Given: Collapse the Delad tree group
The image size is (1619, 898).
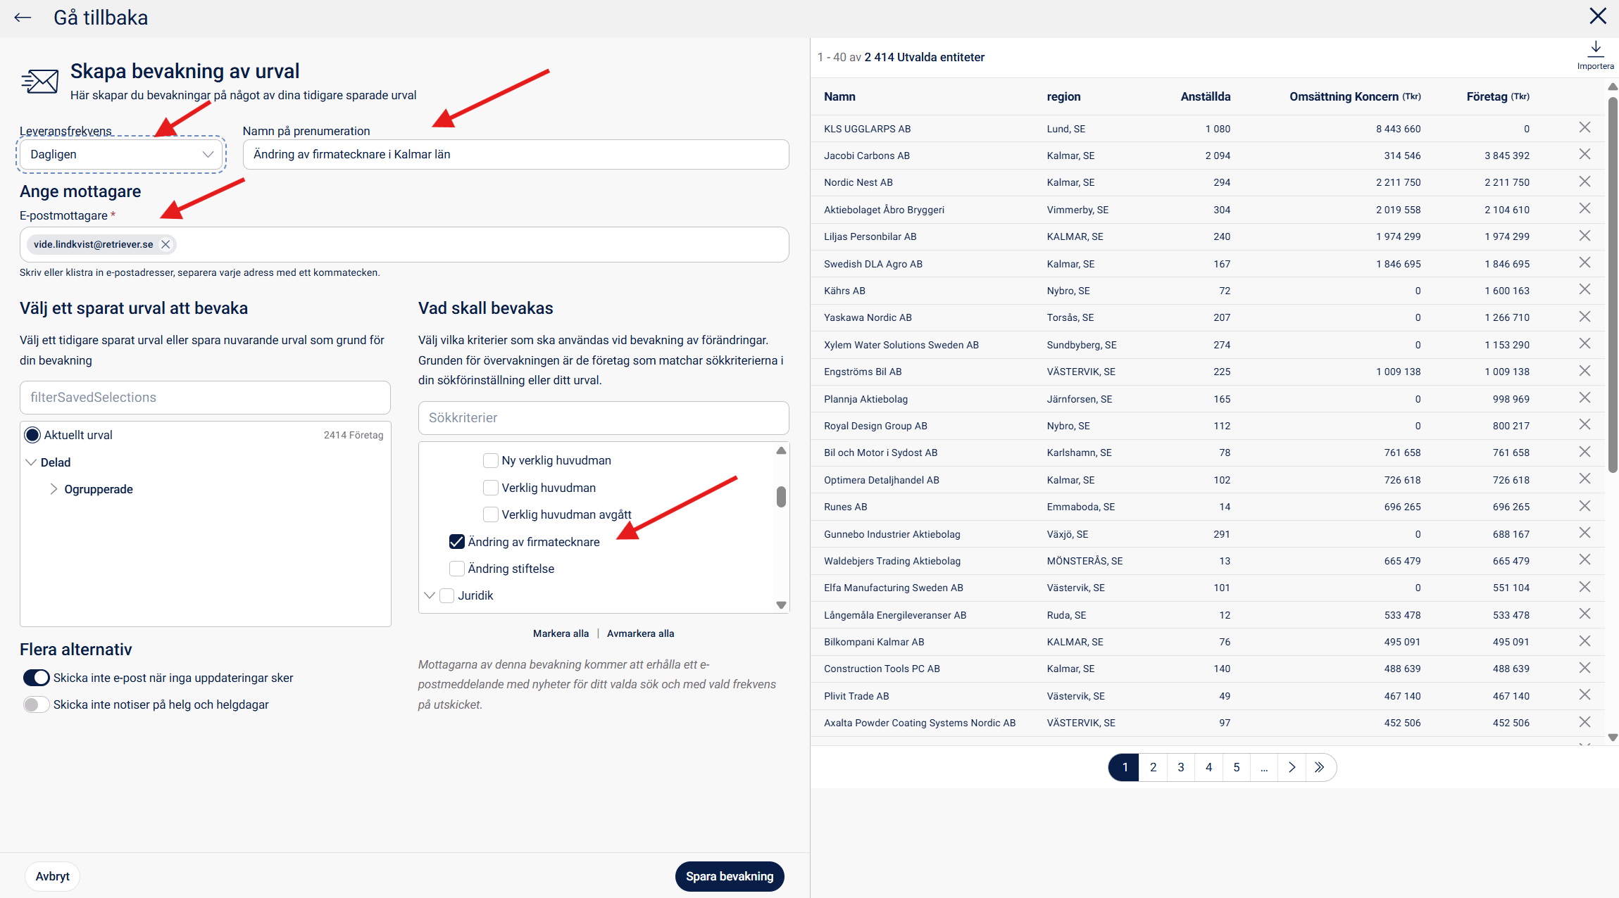Looking at the screenshot, I should [31, 462].
